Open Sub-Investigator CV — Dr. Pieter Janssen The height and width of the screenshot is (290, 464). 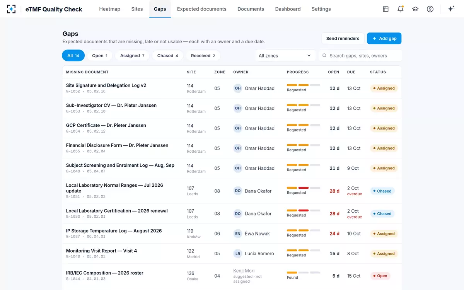pyautogui.click(x=111, y=105)
